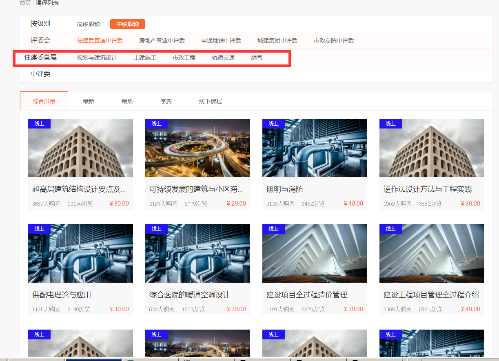Click the 评委会 filter row label

[x=40, y=40]
